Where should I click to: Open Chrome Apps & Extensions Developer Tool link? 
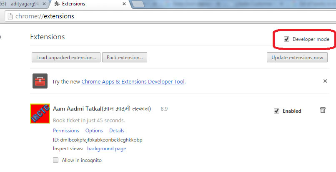pos(133,82)
